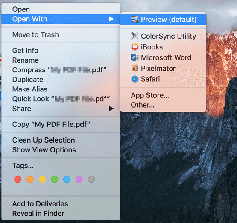Click the Pixelmator app icon
The height and width of the screenshot is (223, 237).
[x=135, y=68]
